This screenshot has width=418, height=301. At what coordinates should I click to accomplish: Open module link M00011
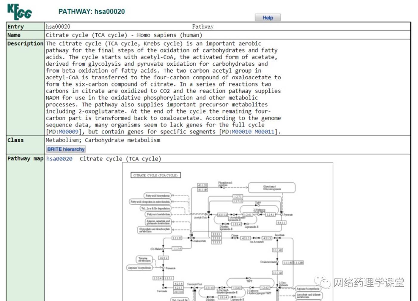coord(264,132)
